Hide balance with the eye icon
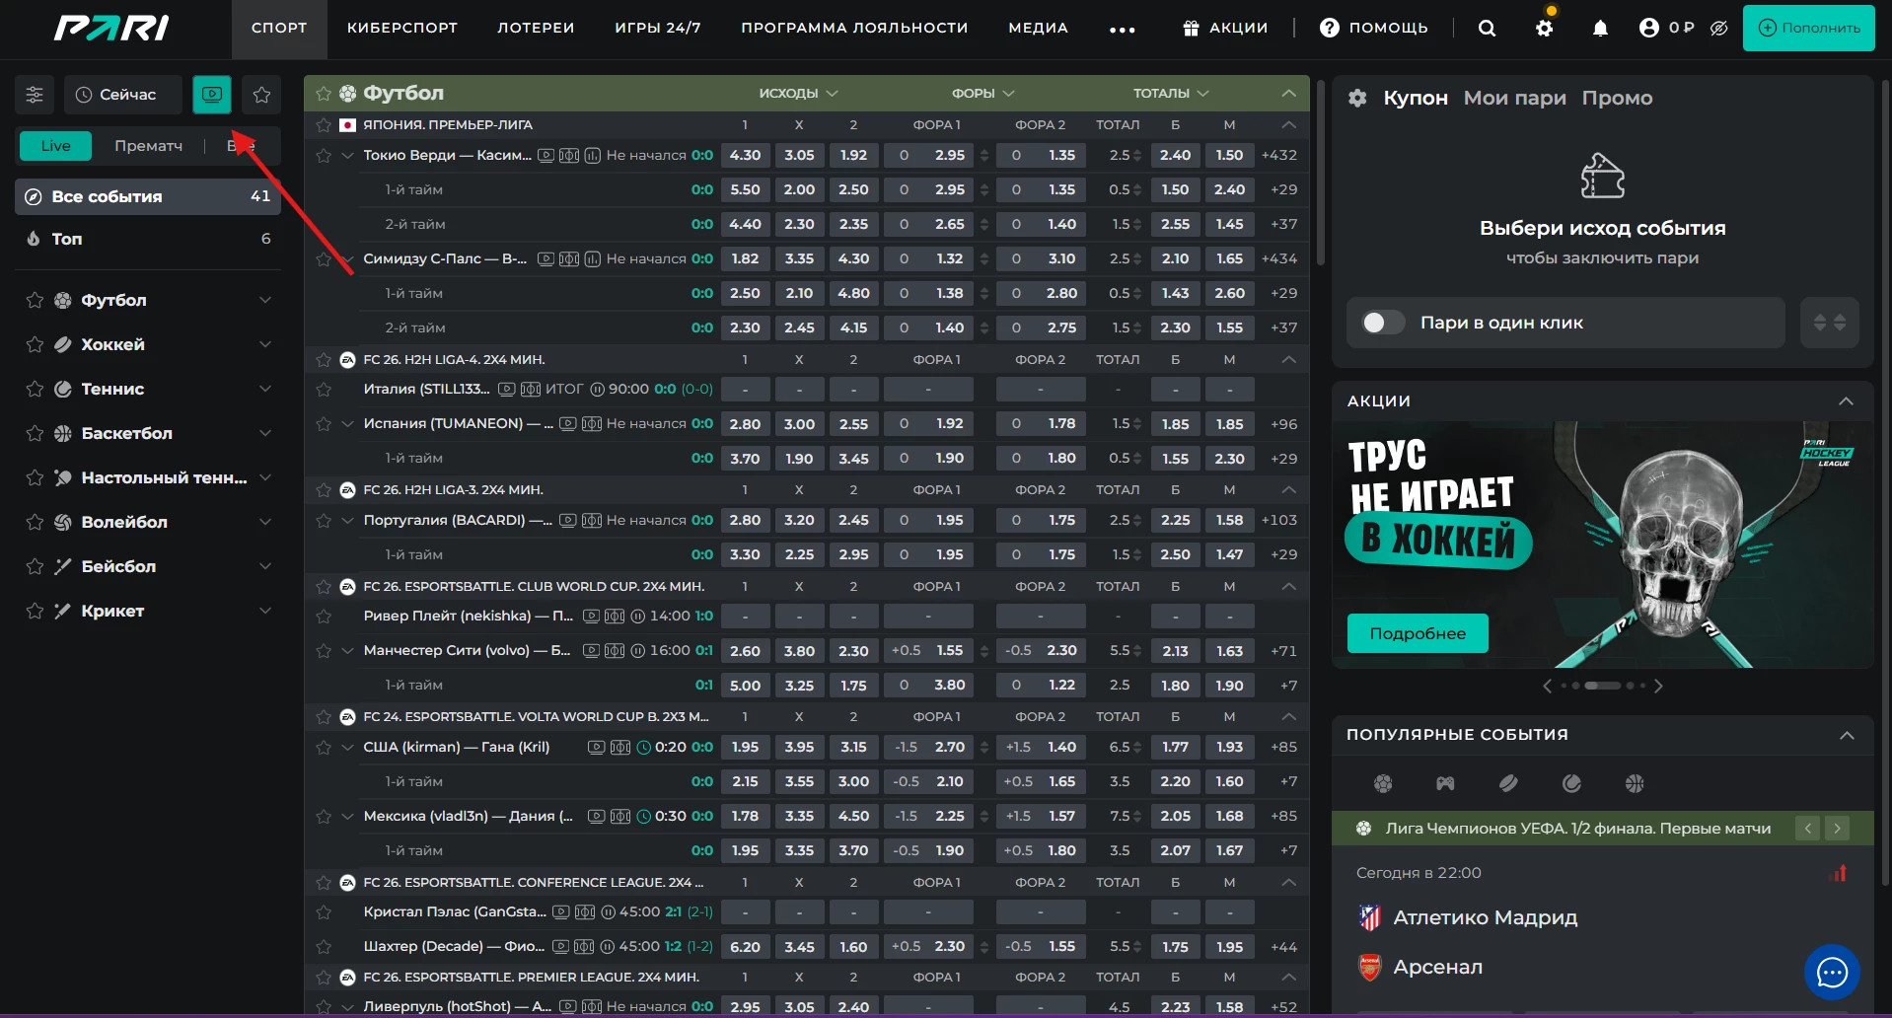Screen dimensions: 1892x1018 (x=1718, y=28)
